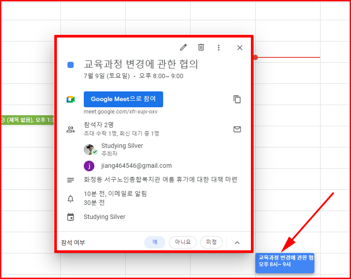Click the 10분 전, 이메일로 알림 reminder text

115,194
